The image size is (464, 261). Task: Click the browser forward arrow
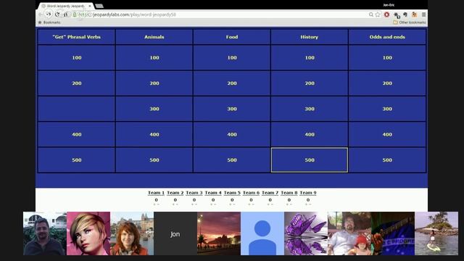pos(49,14)
